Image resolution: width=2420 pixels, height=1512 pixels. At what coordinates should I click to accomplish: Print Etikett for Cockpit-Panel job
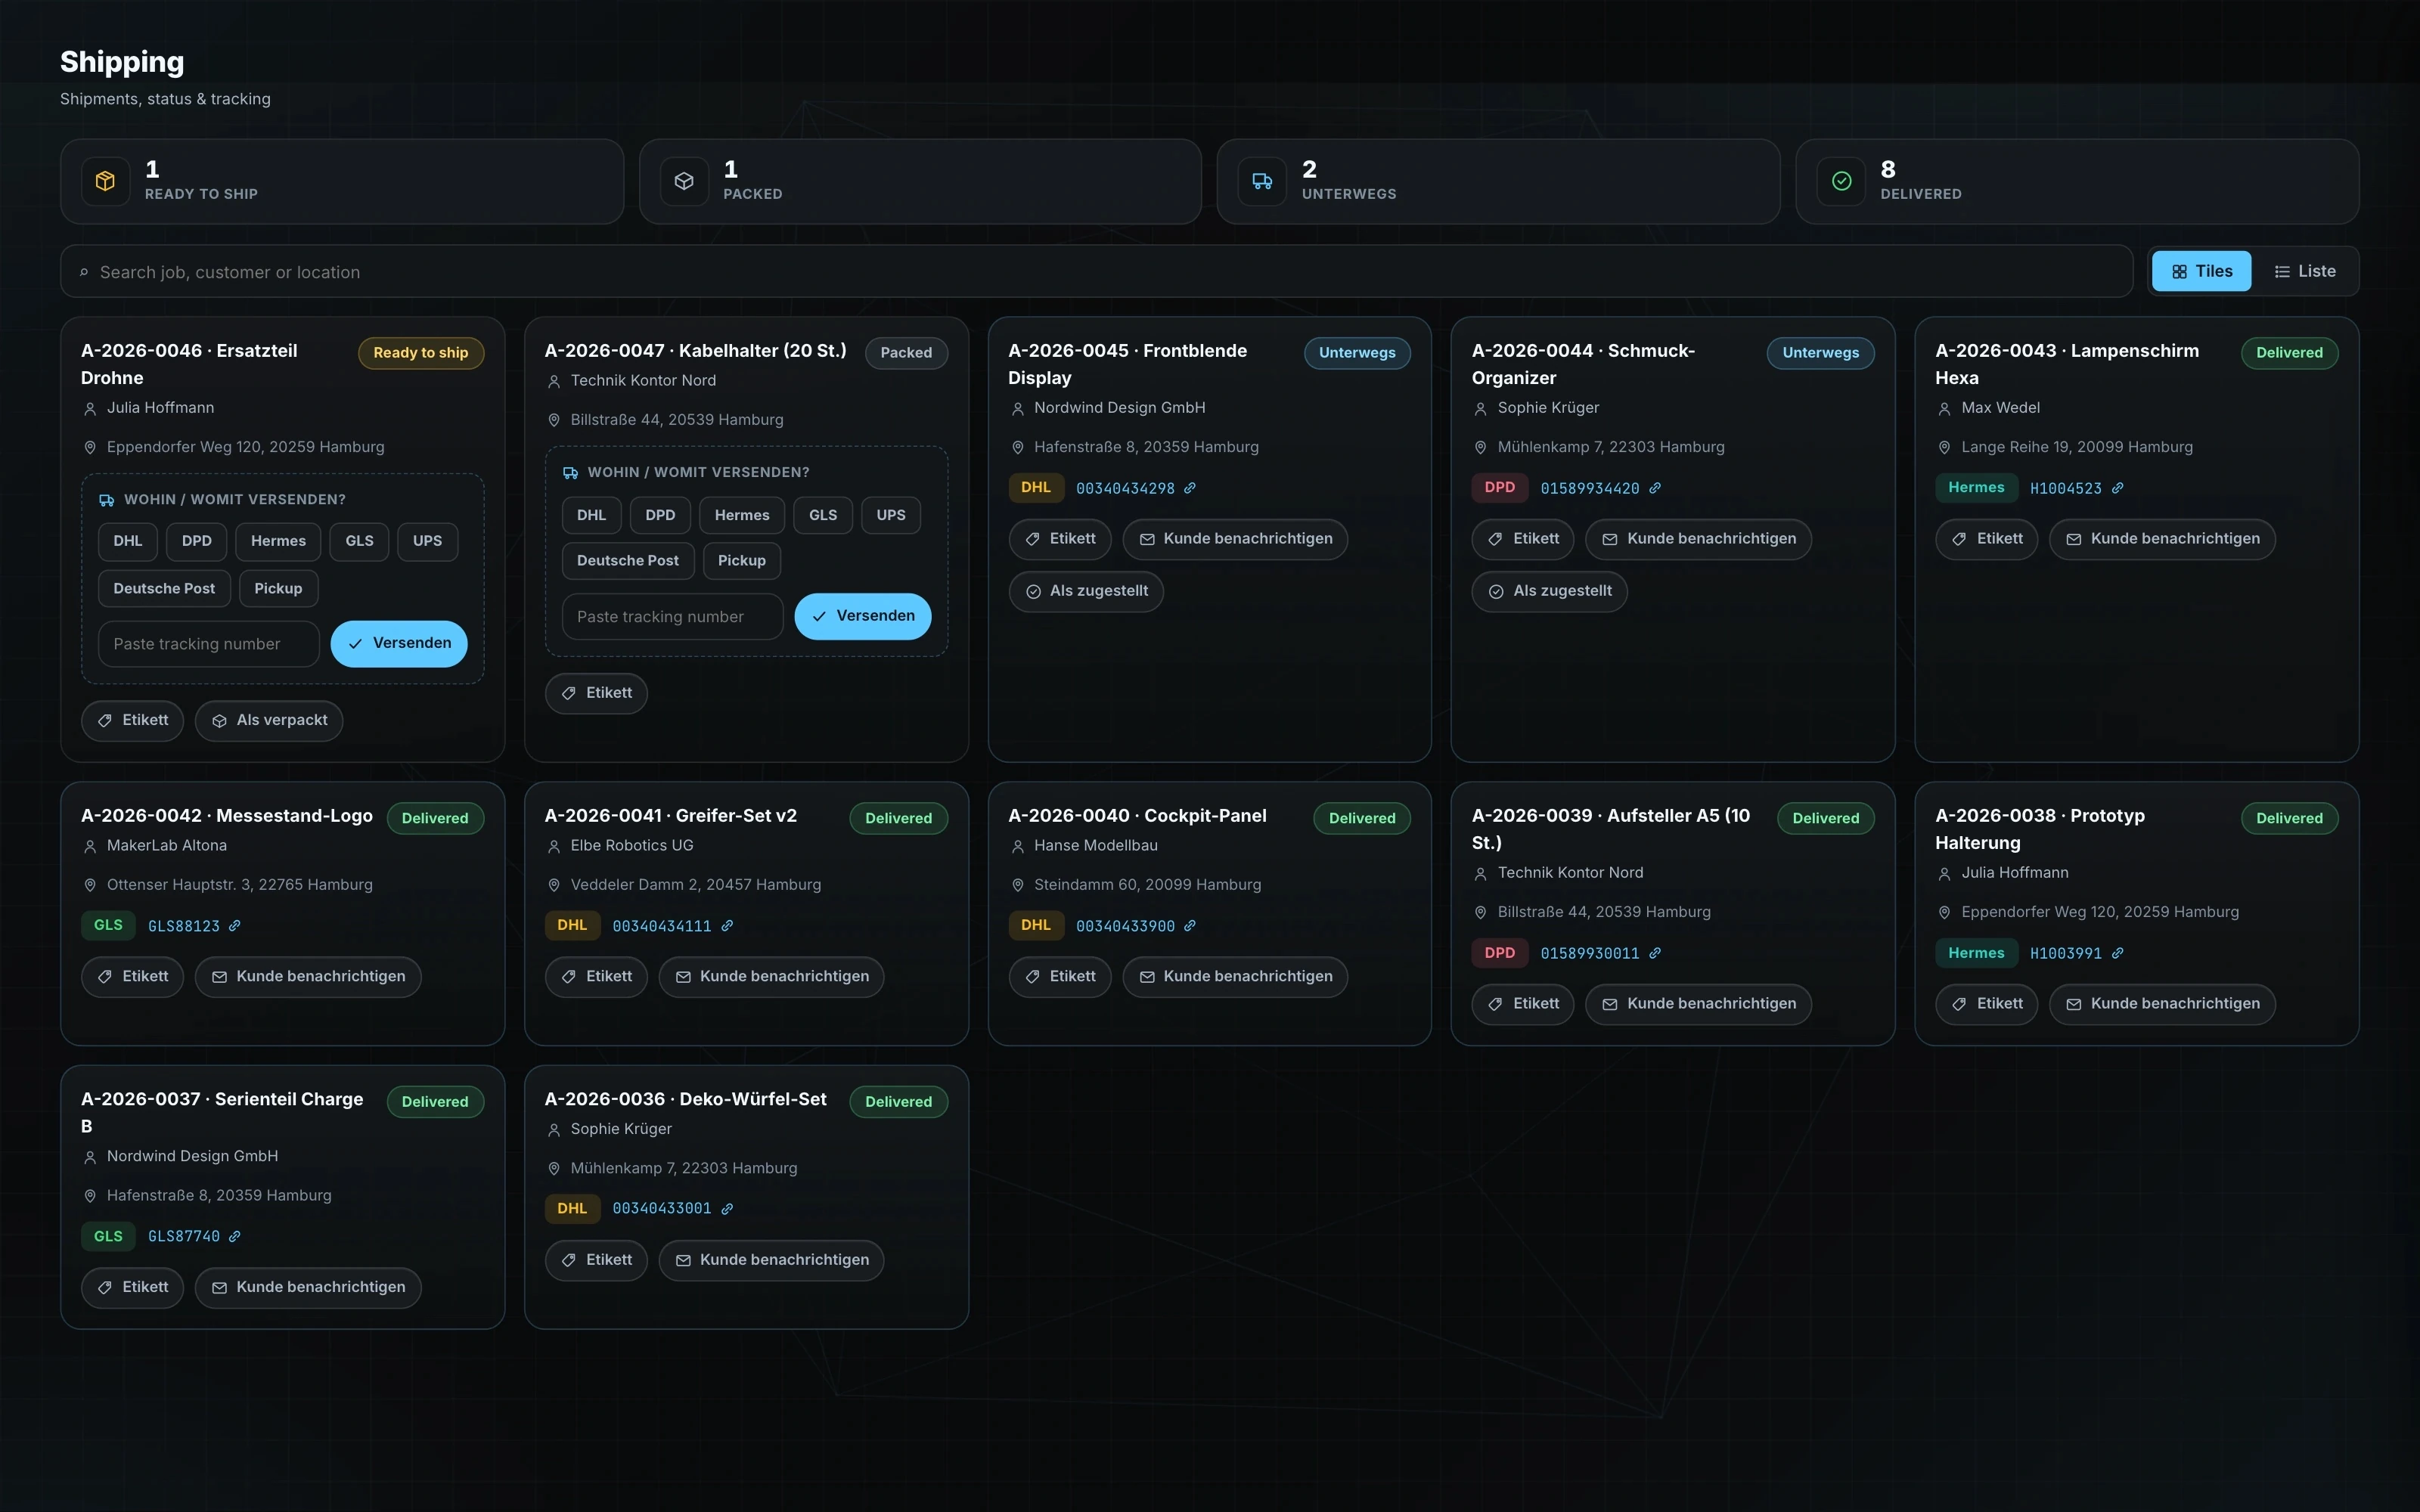pyautogui.click(x=1060, y=977)
